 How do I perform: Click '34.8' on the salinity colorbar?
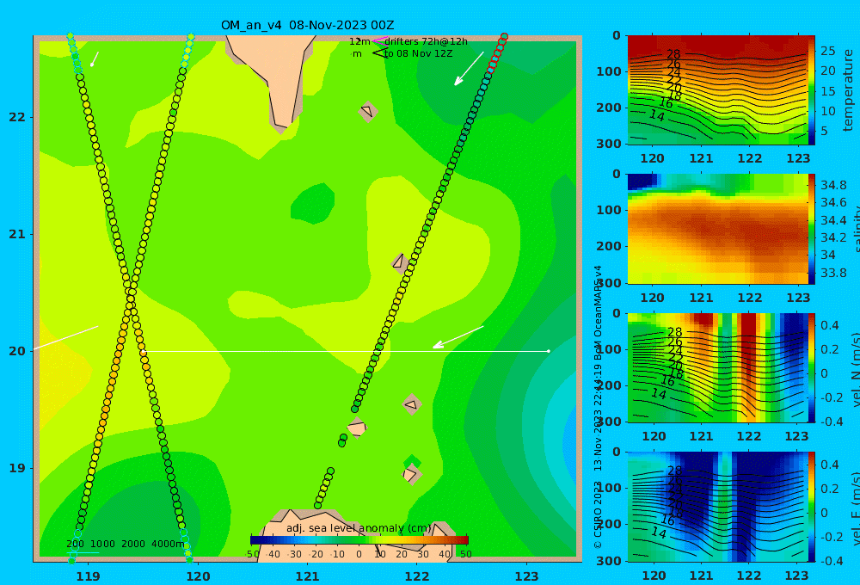tap(833, 185)
